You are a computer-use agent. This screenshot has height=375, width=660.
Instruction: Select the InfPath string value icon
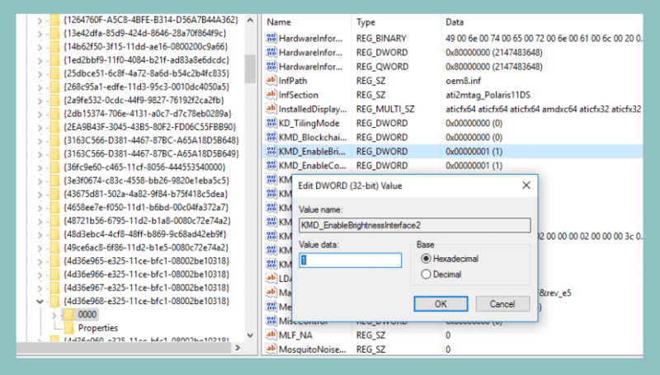pyautogui.click(x=271, y=80)
